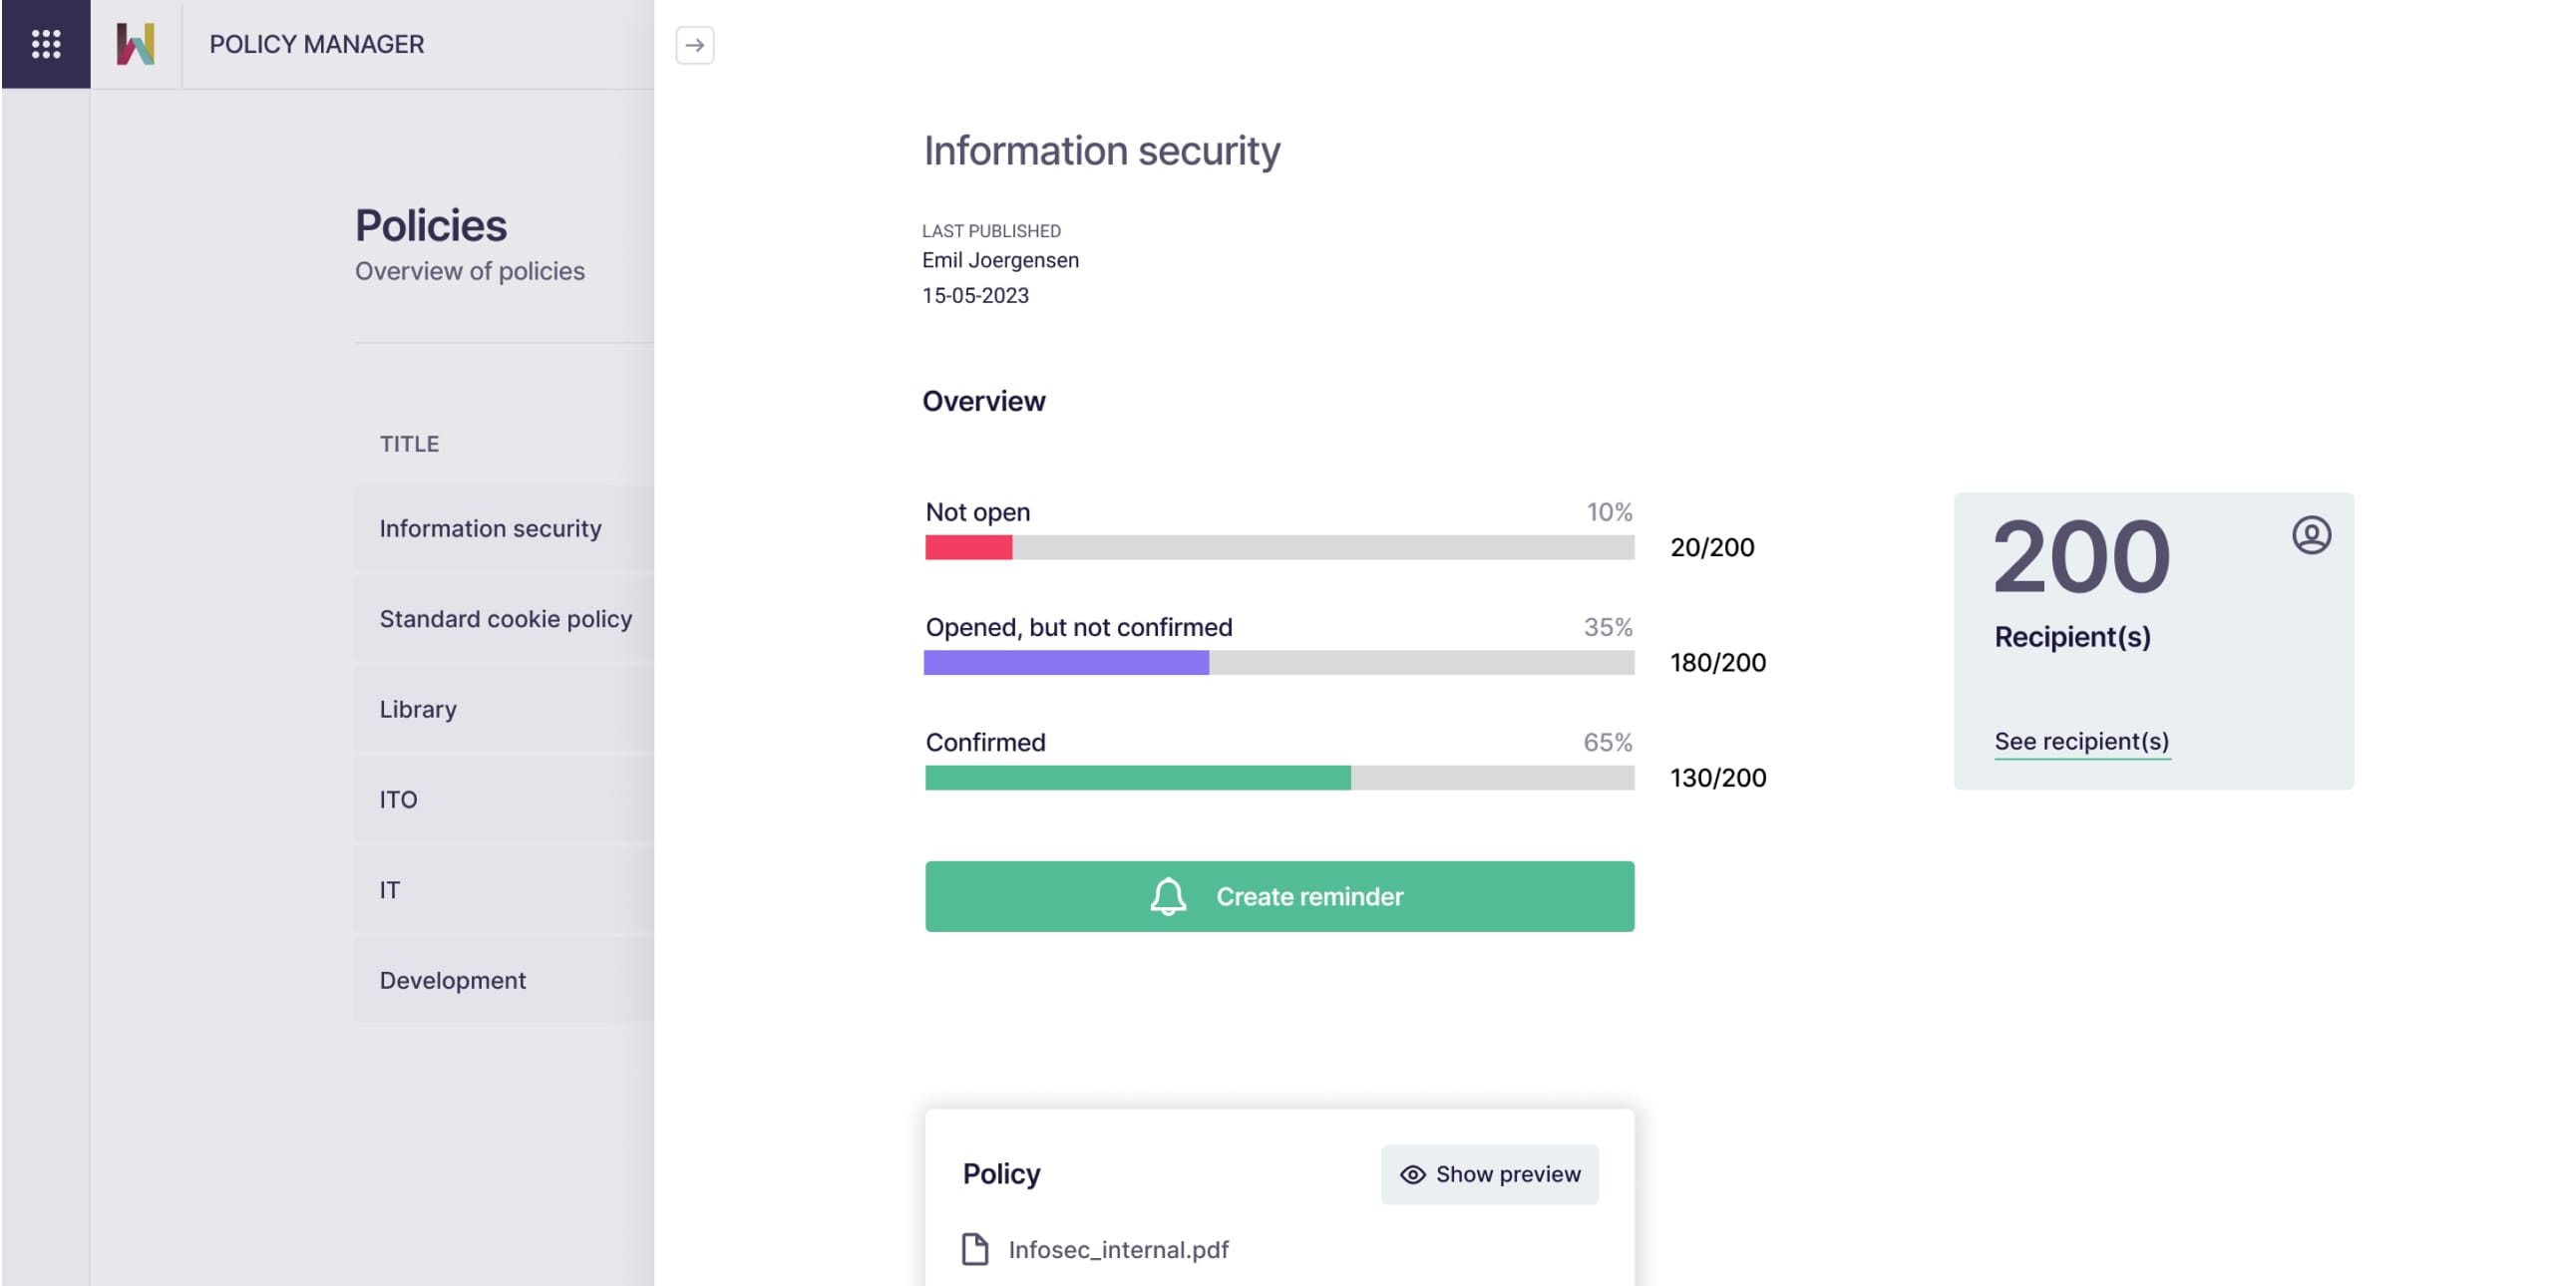The width and height of the screenshot is (2553, 1286).
Task: Open the IT policy row
Action: pyautogui.click(x=389, y=889)
